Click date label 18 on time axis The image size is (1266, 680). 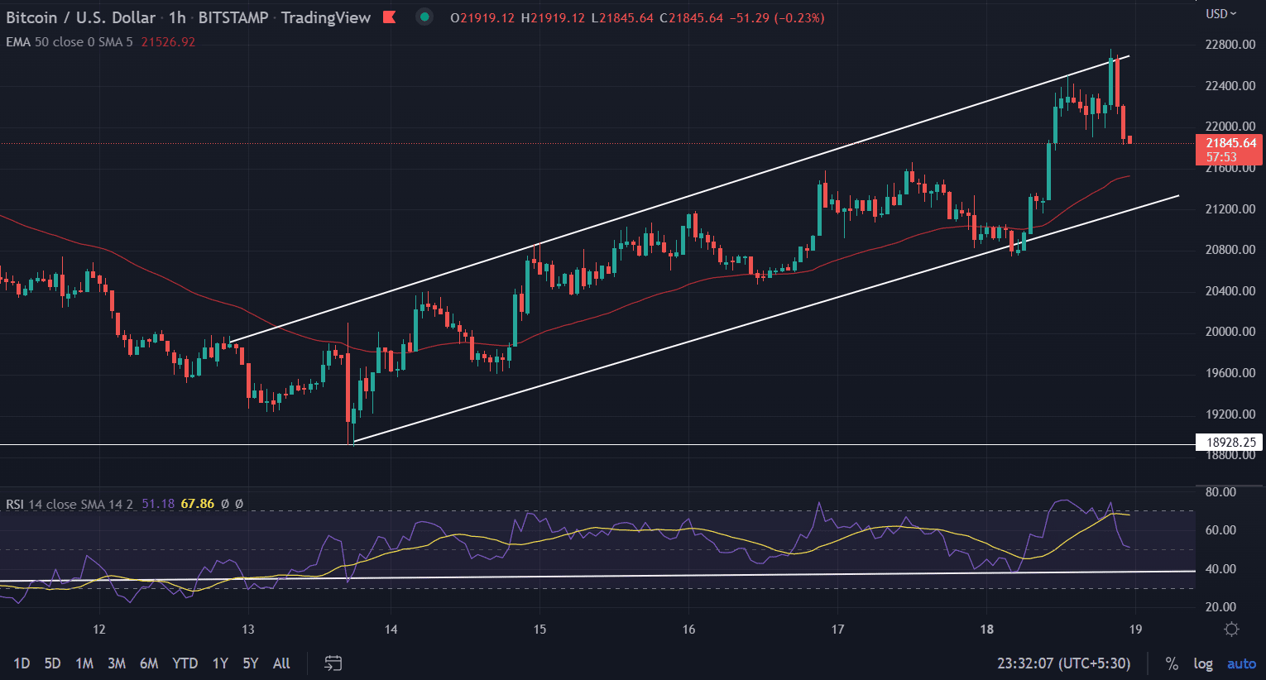click(986, 630)
